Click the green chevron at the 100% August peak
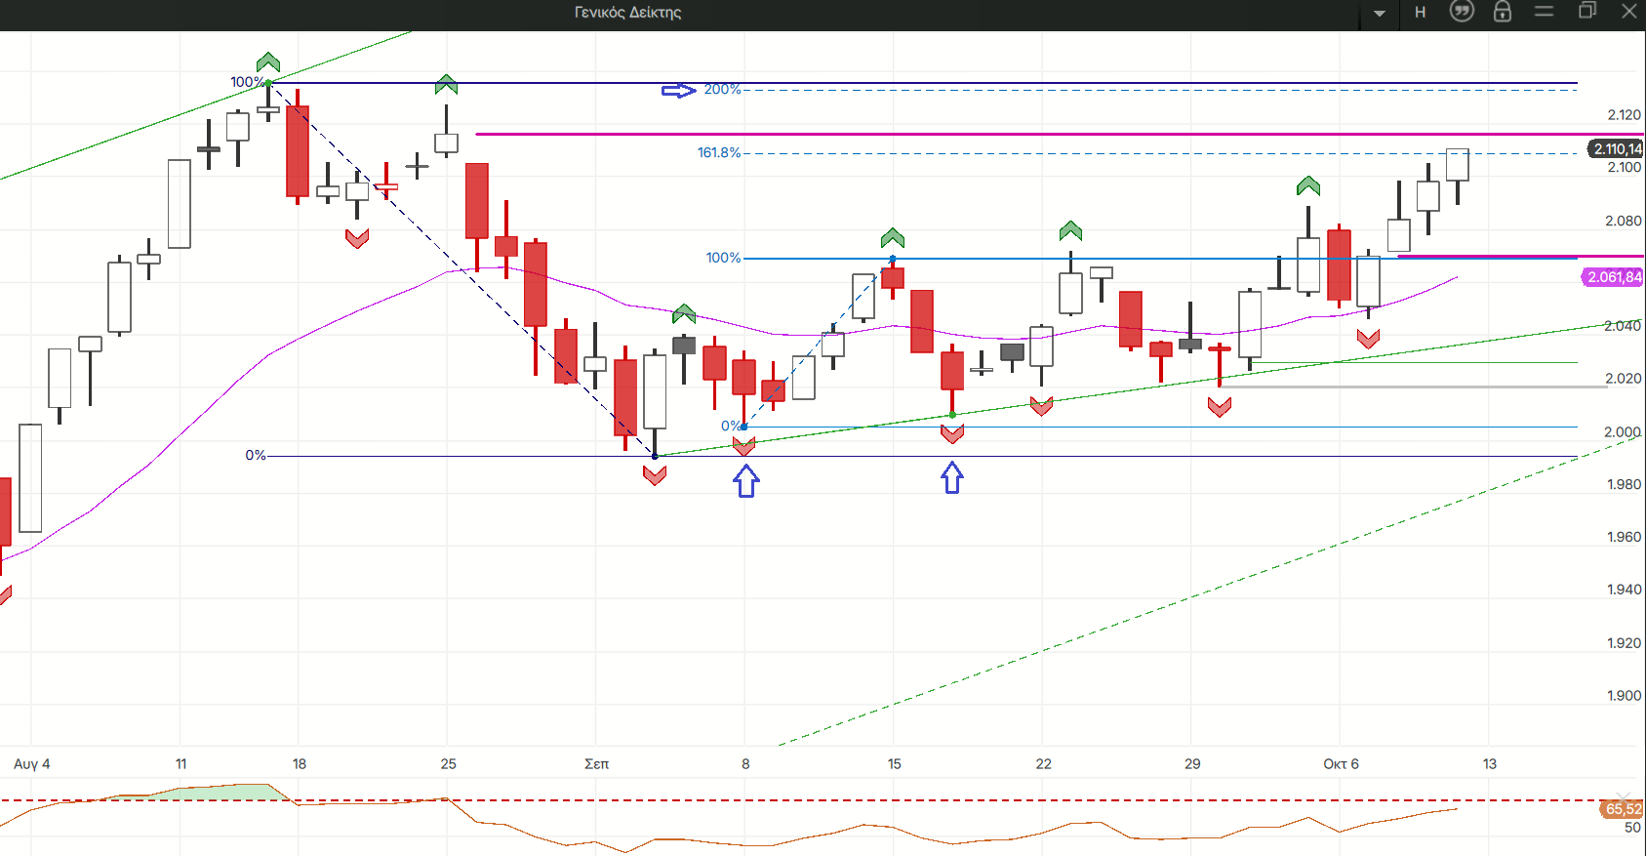This screenshot has height=856, width=1646. click(268, 62)
